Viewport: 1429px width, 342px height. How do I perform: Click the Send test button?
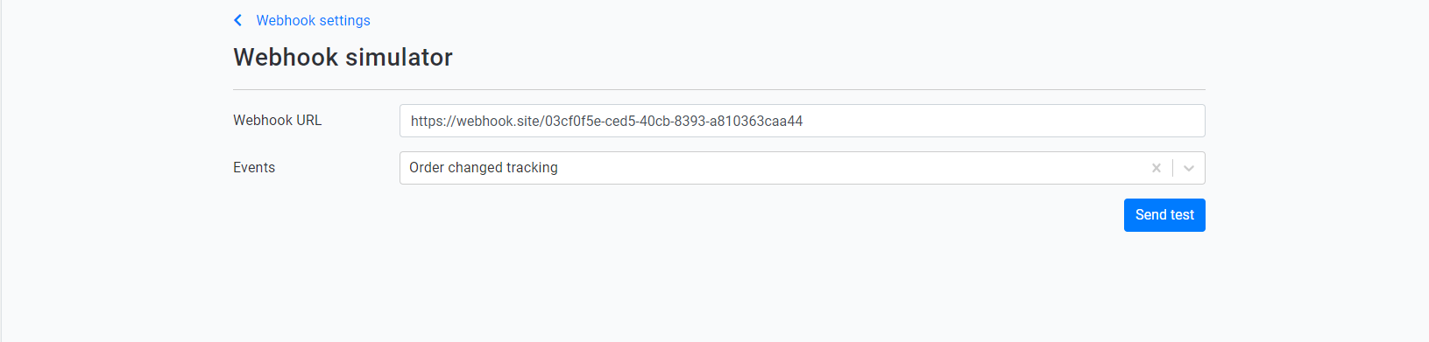[1164, 215]
